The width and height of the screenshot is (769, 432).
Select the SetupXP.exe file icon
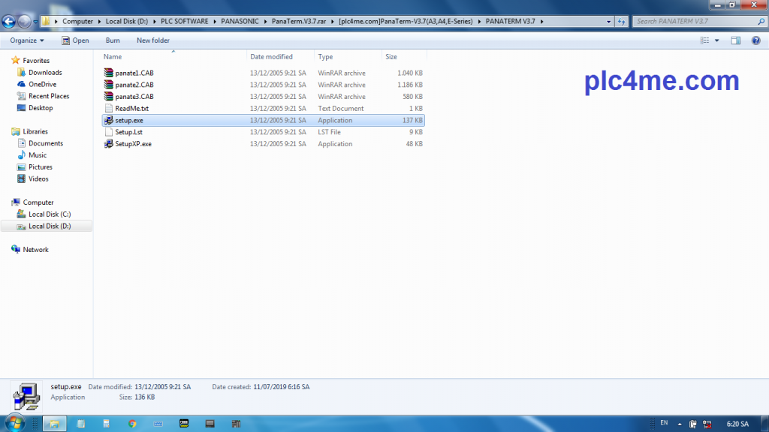pyautogui.click(x=109, y=144)
